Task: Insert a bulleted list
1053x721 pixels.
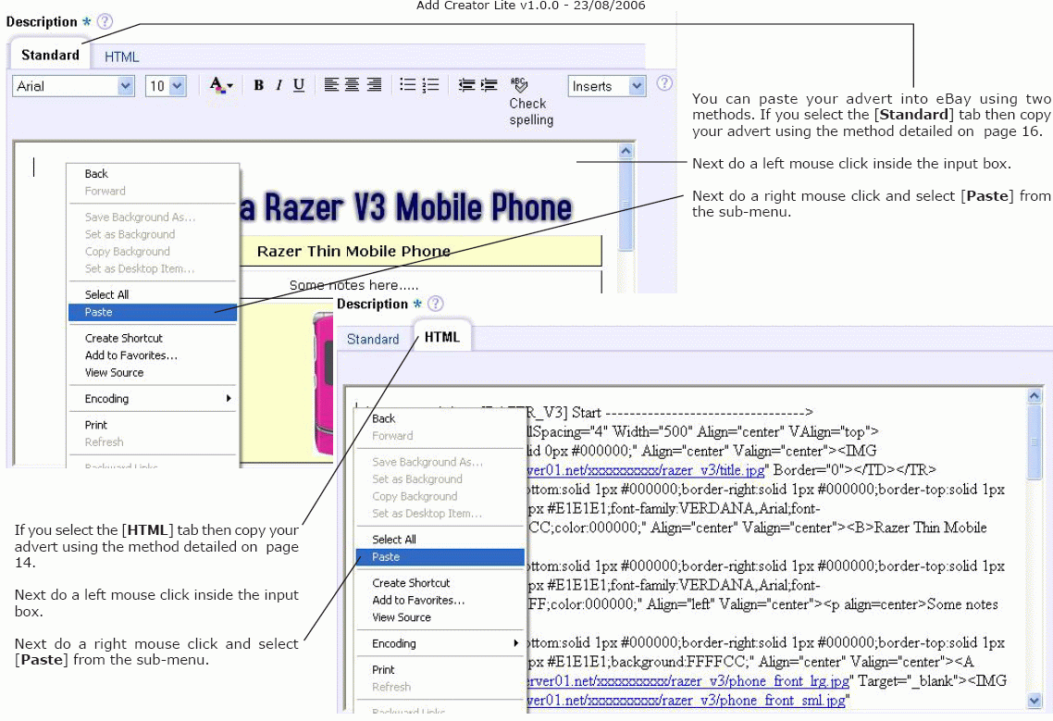Action: pyautogui.click(x=407, y=84)
